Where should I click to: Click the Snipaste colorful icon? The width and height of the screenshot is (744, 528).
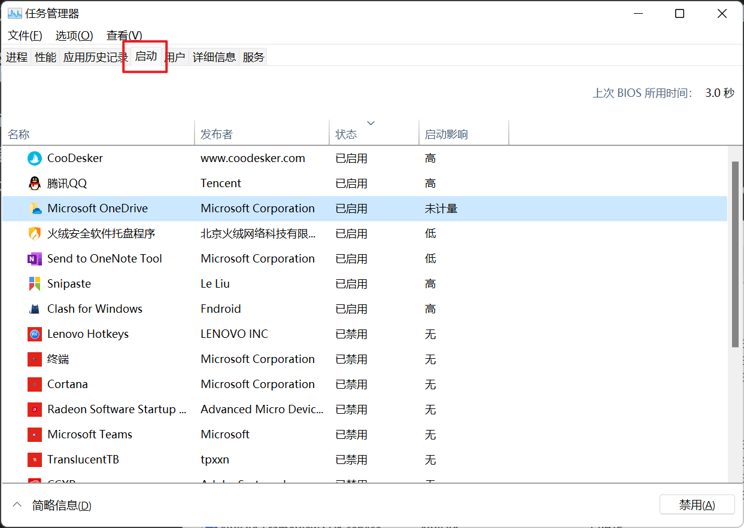(x=35, y=284)
